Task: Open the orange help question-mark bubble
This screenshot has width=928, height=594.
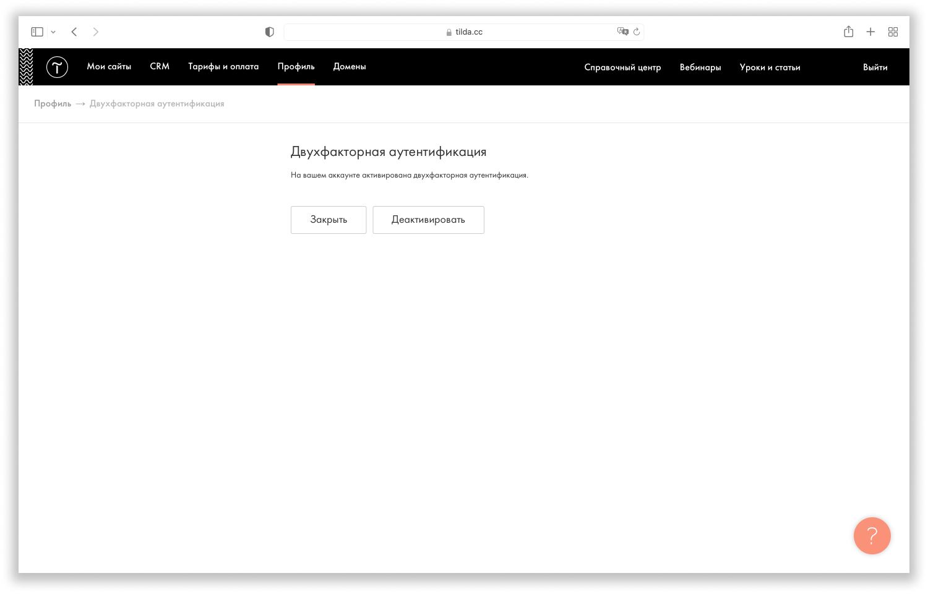Action: coord(872,536)
